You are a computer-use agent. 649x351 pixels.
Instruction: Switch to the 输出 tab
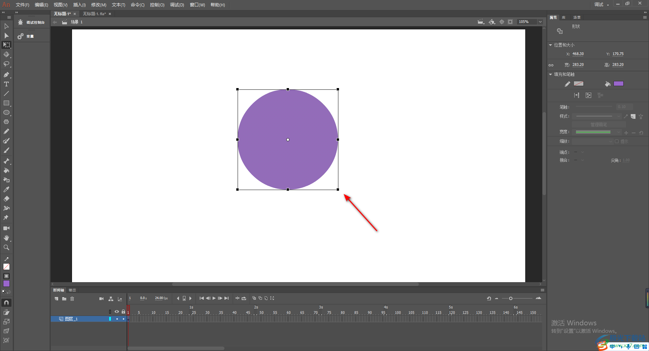72,290
